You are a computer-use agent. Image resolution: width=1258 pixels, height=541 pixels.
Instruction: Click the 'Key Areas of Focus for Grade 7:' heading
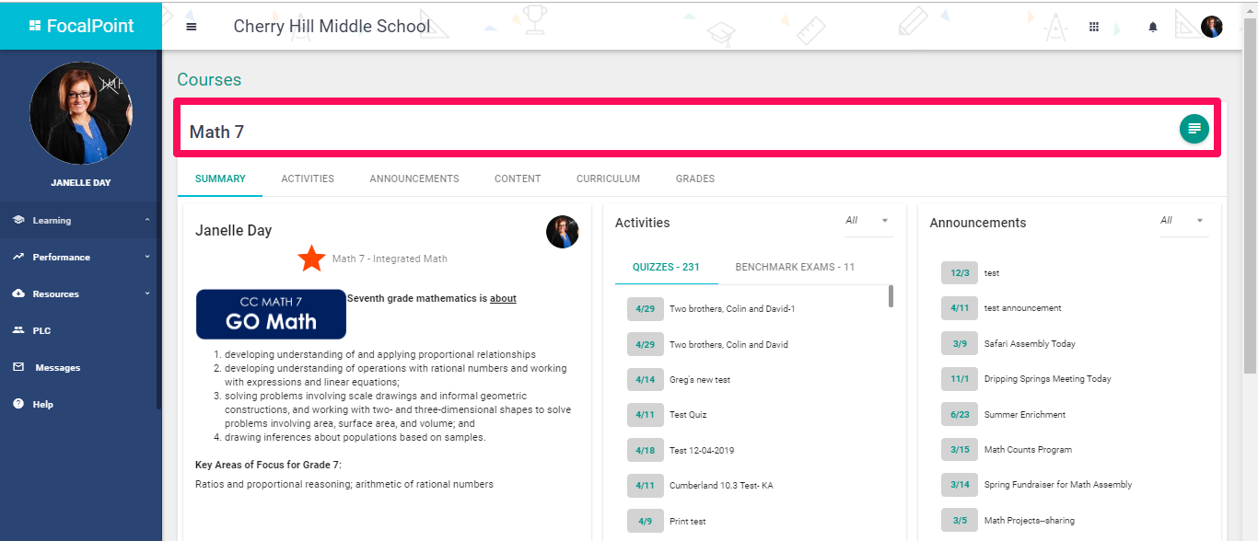tap(268, 465)
